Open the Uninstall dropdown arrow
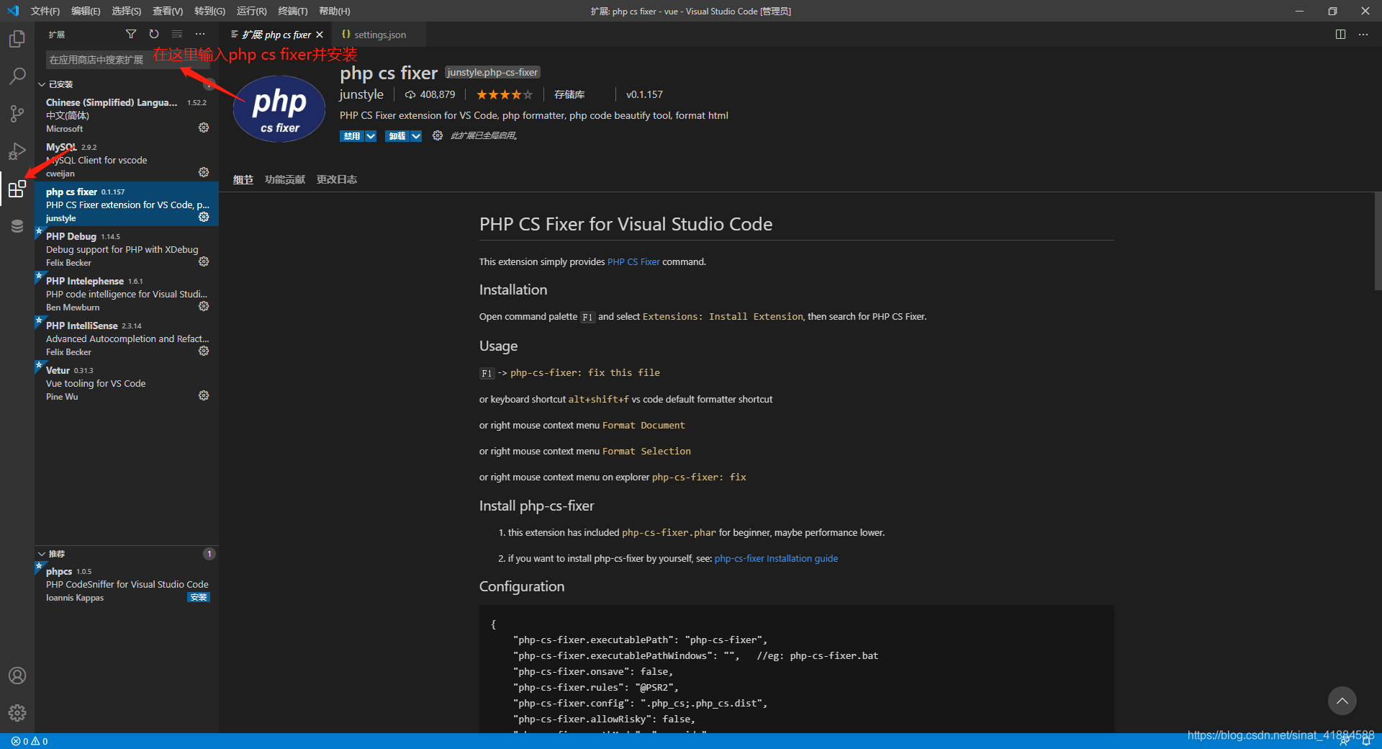 click(416, 136)
